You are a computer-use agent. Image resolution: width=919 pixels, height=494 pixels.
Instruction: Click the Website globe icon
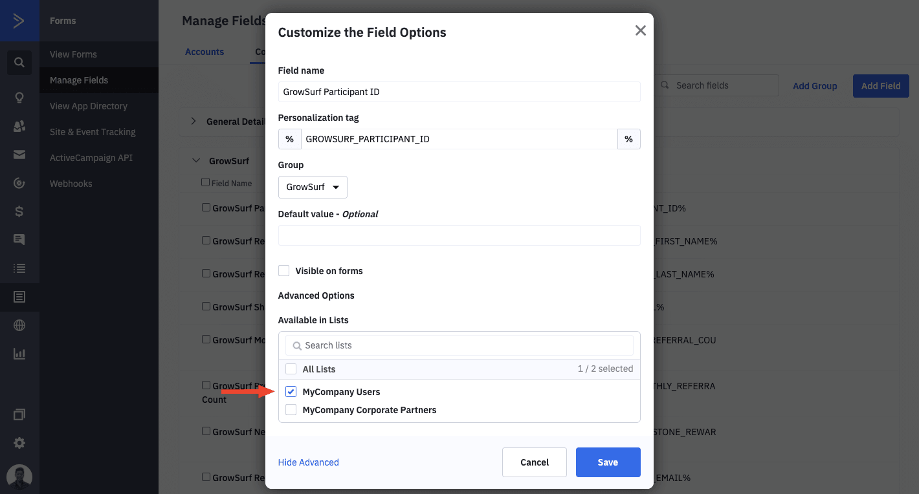tap(19, 325)
